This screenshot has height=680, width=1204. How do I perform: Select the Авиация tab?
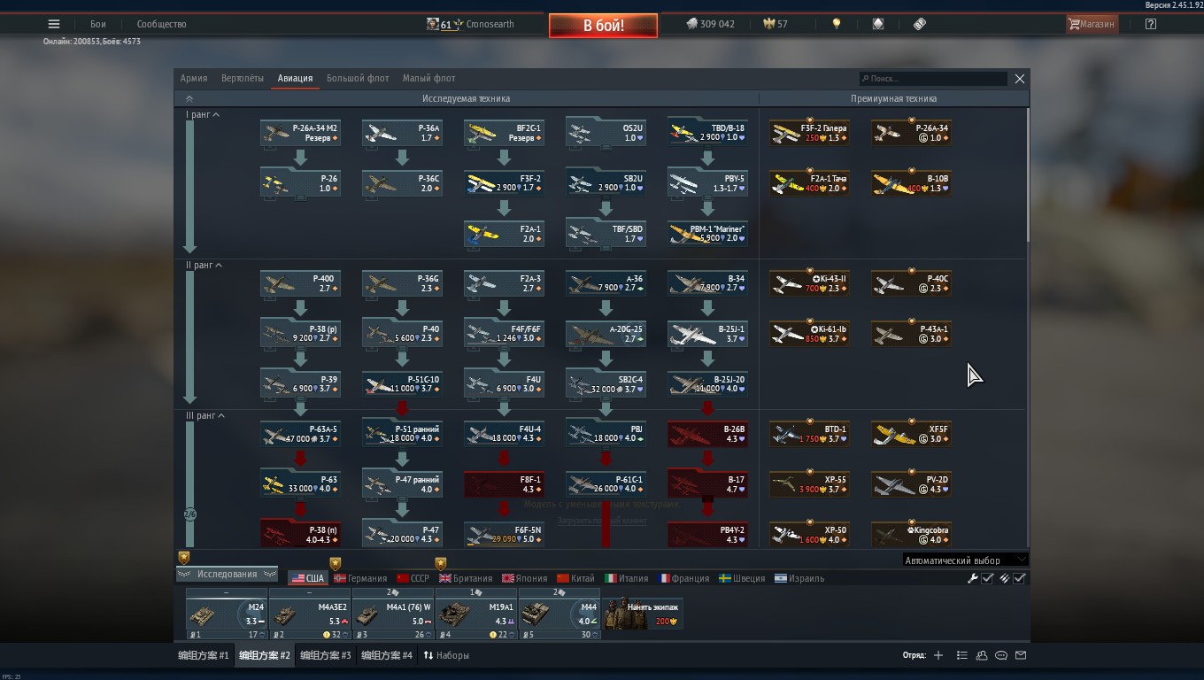coord(295,78)
